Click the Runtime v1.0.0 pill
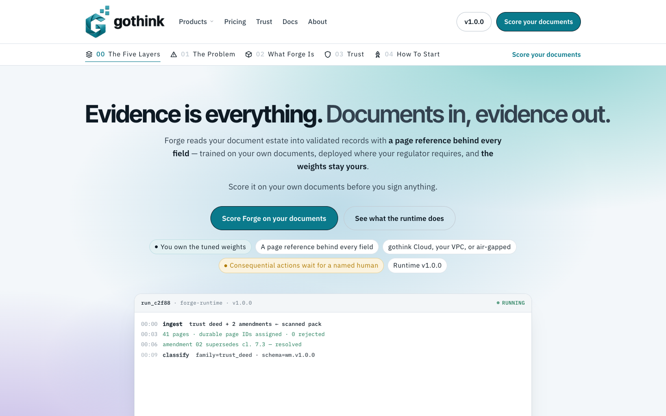This screenshot has height=416, width=666. click(x=417, y=265)
